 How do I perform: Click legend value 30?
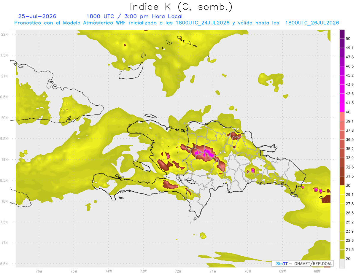(348, 185)
